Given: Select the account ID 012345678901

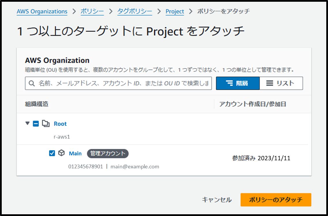Looking at the screenshot, I should point(86,167).
